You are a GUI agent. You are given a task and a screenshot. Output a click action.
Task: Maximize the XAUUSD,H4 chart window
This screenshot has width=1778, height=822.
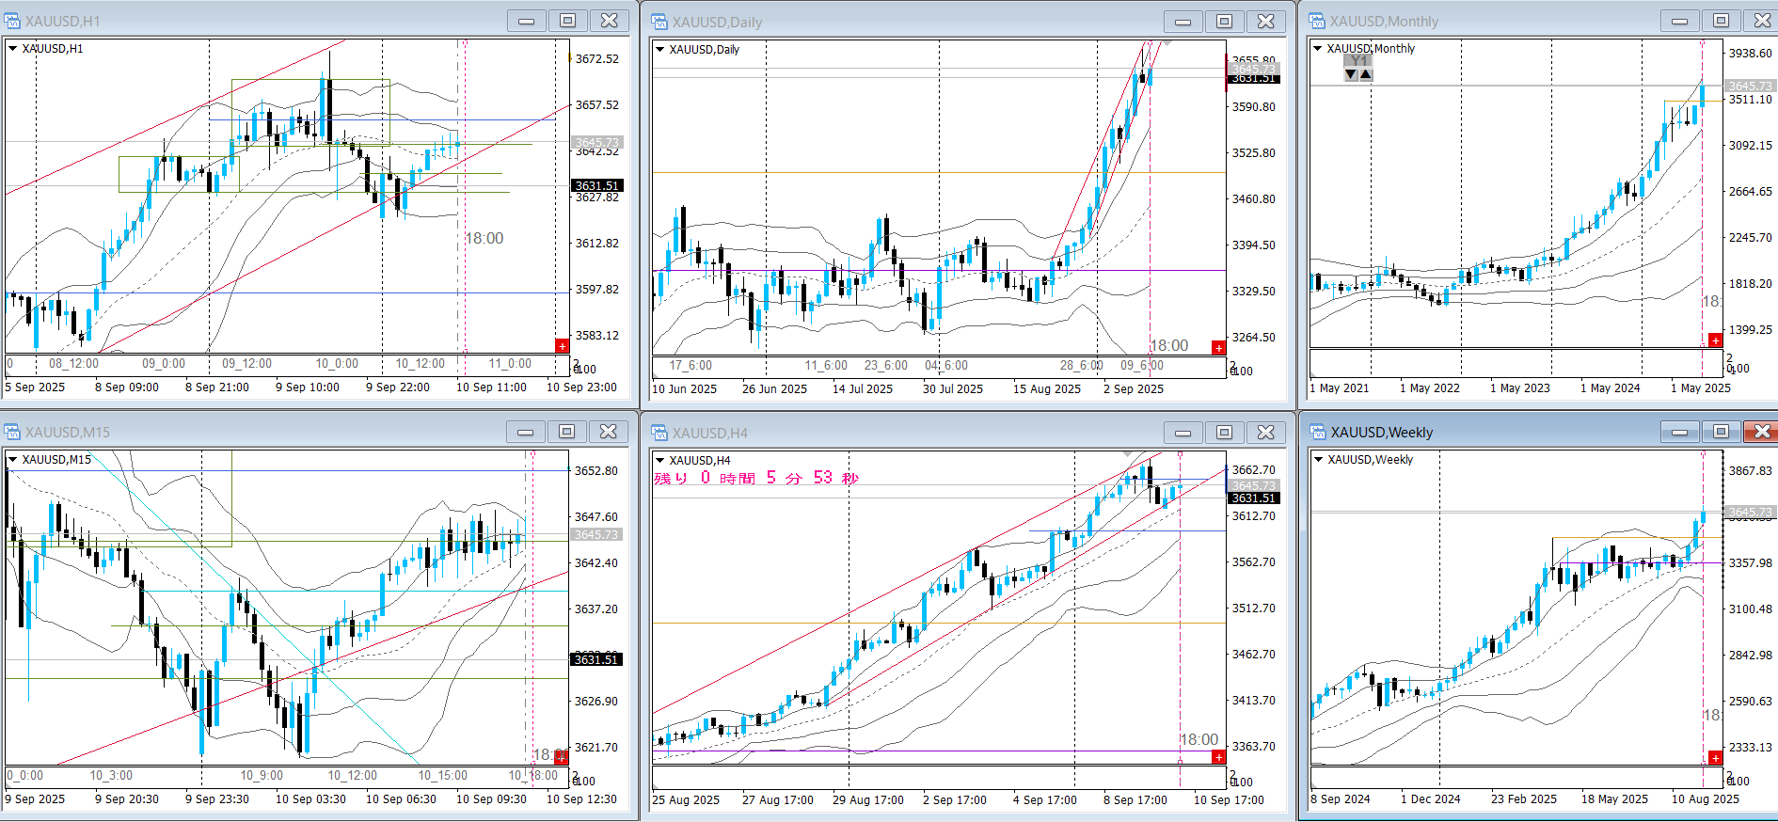pyautogui.click(x=1224, y=432)
